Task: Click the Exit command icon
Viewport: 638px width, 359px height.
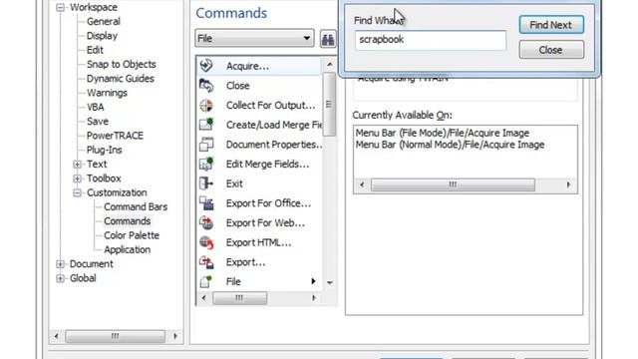Action: click(x=206, y=183)
